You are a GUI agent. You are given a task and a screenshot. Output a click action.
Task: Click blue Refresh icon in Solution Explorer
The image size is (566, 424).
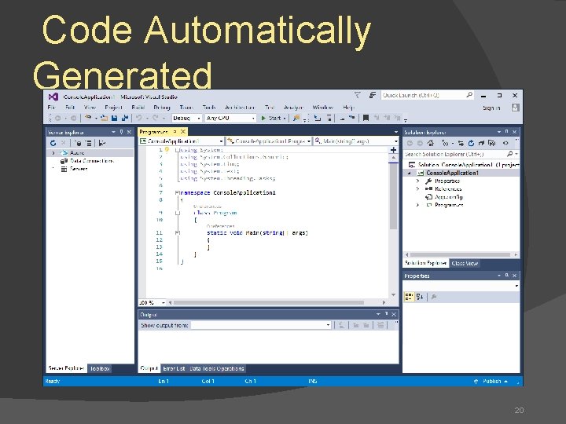tap(471, 143)
